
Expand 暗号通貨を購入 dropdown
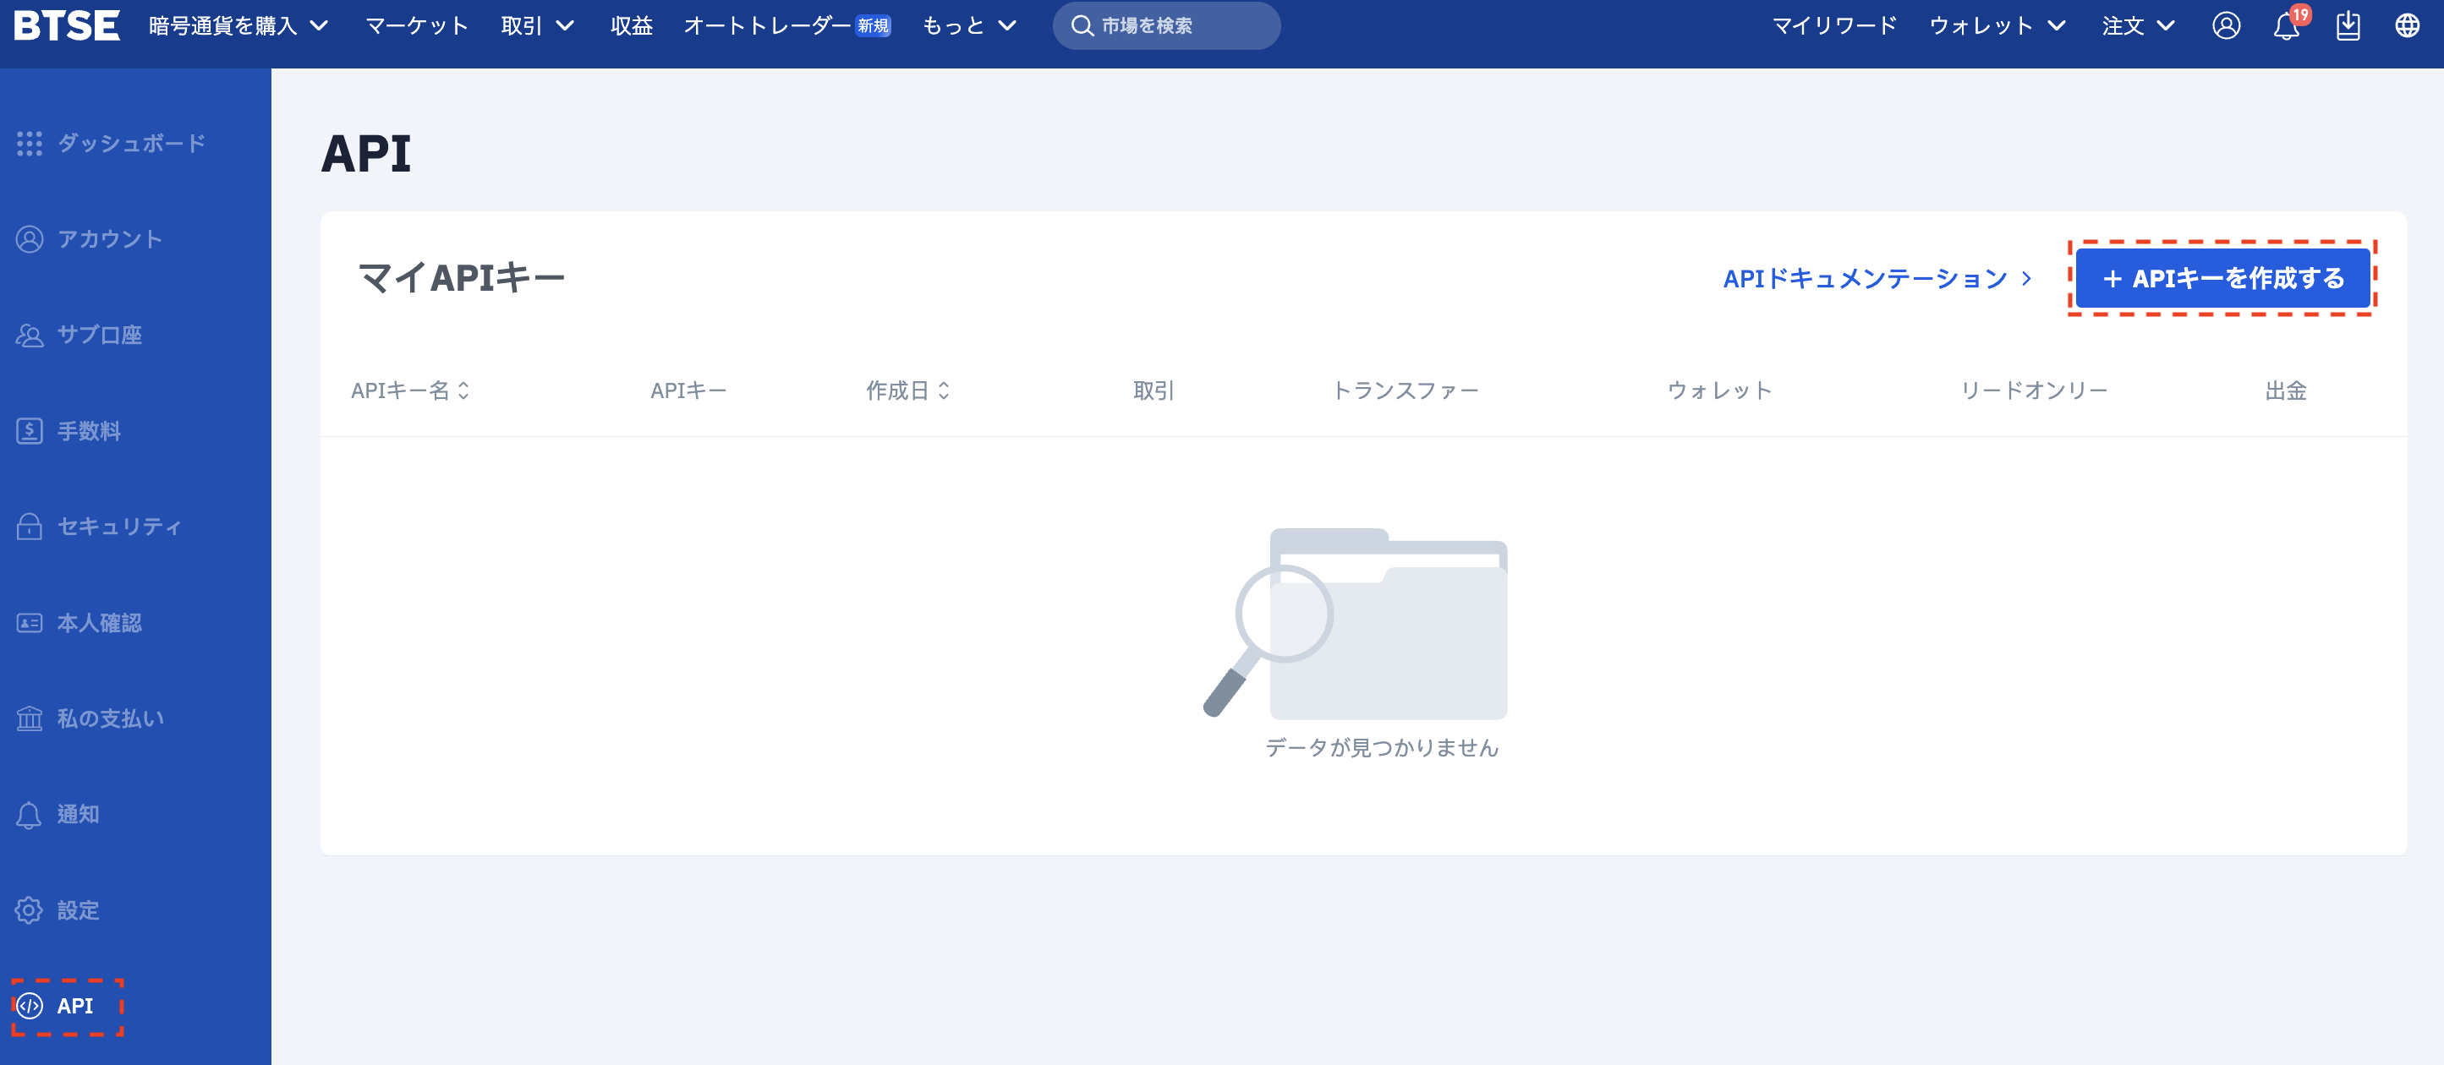pos(238,25)
